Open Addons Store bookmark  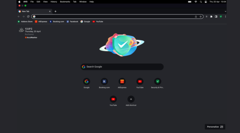click(x=25, y=22)
